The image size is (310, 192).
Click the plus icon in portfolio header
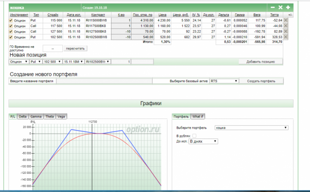point(288,7)
